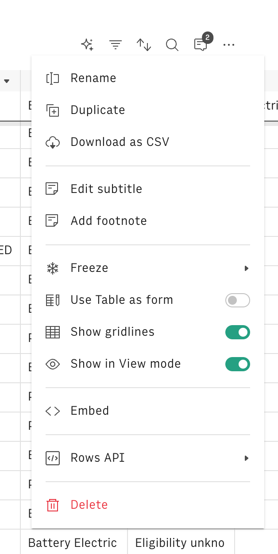Select the sort icon above the menu
Screen dimensions: 278x554
pyautogui.click(x=144, y=44)
